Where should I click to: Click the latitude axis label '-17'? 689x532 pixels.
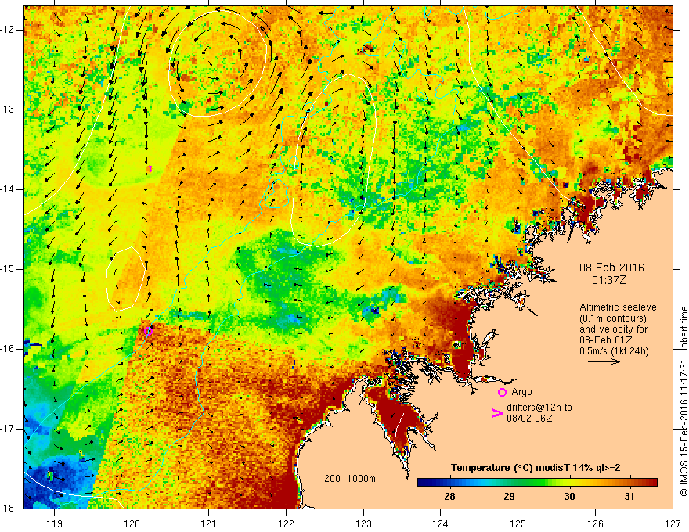click(8, 429)
